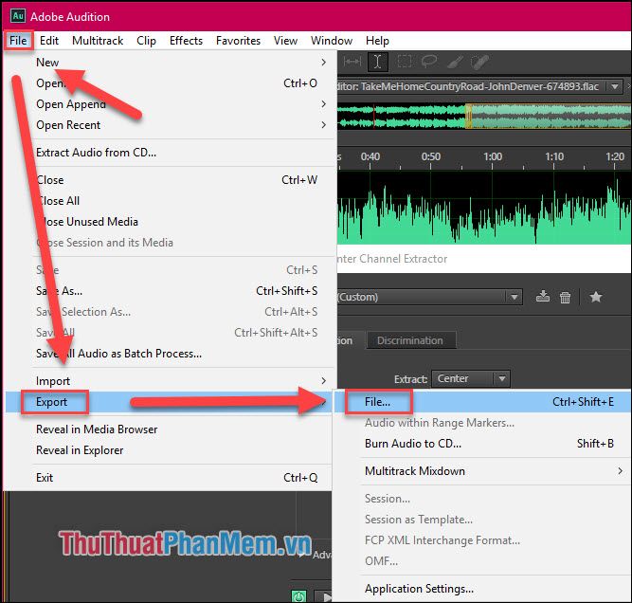This screenshot has height=603, width=632.
Task: Open the Edit menu
Action: (x=49, y=41)
